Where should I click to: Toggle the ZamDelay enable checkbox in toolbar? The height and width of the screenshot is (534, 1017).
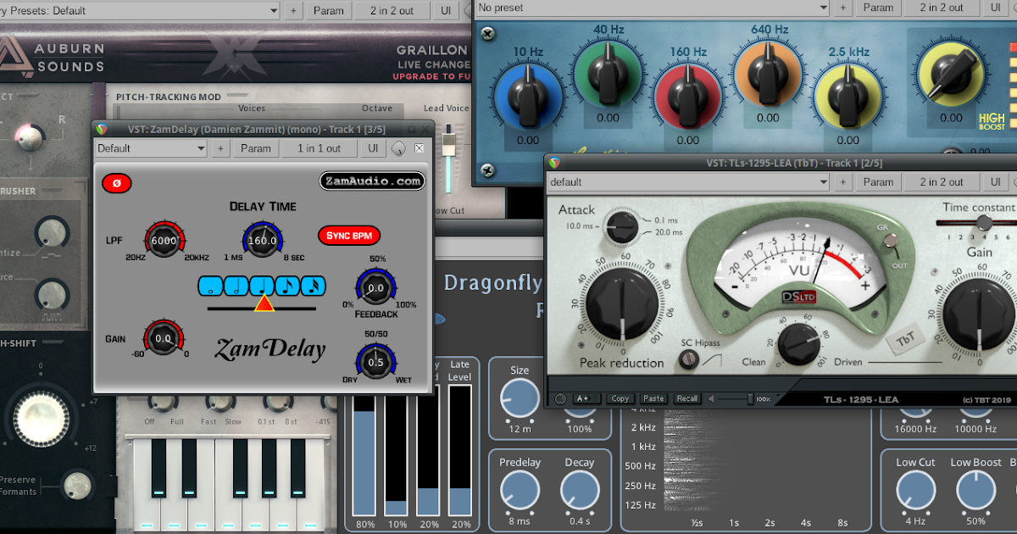(x=419, y=148)
